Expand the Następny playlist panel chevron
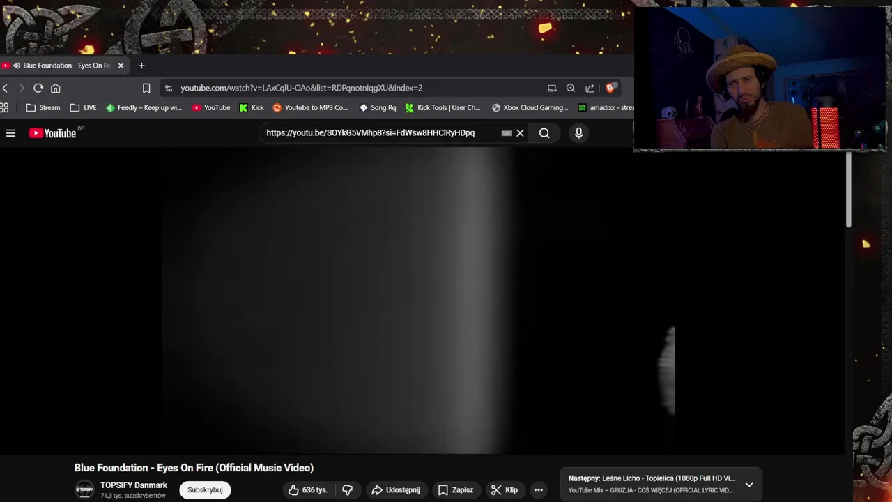This screenshot has width=892, height=502. pyautogui.click(x=749, y=485)
